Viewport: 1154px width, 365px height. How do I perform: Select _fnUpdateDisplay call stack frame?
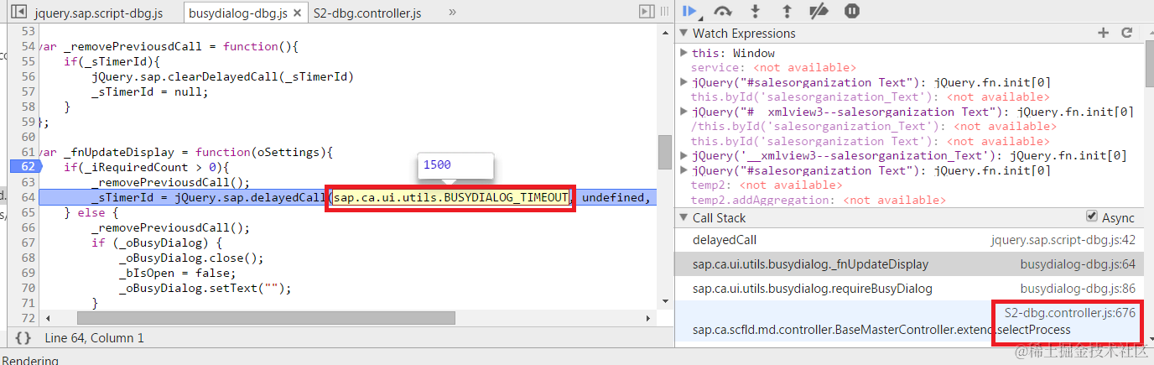coord(908,264)
